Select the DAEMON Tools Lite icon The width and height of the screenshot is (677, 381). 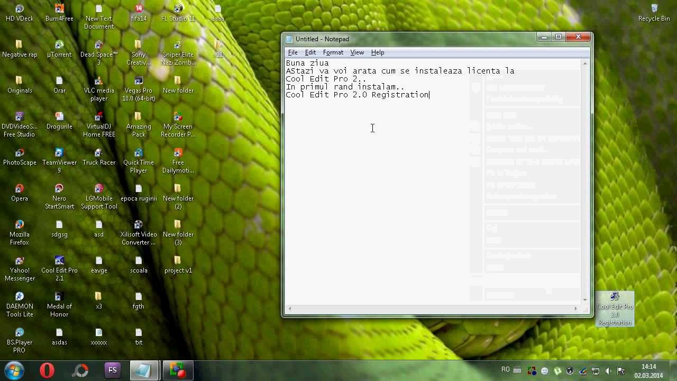[20, 305]
